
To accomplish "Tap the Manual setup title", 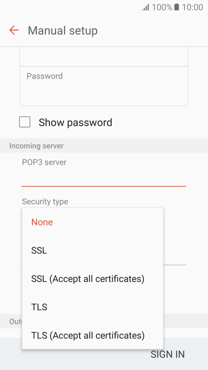I will point(63,31).
